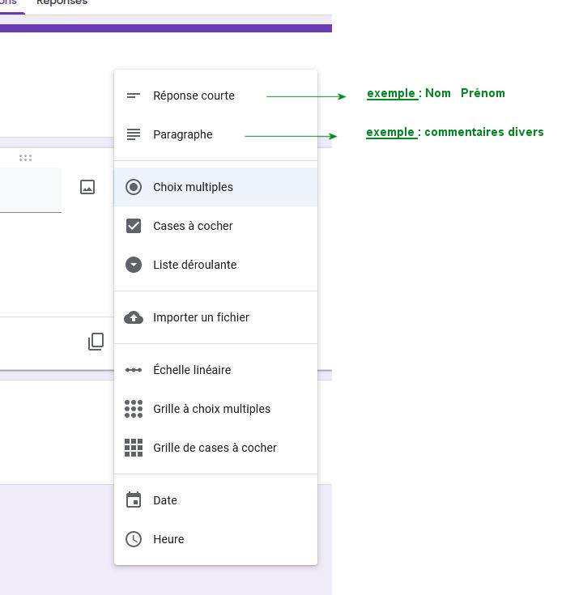
Task: Click the linear scale icon
Action: click(x=134, y=370)
